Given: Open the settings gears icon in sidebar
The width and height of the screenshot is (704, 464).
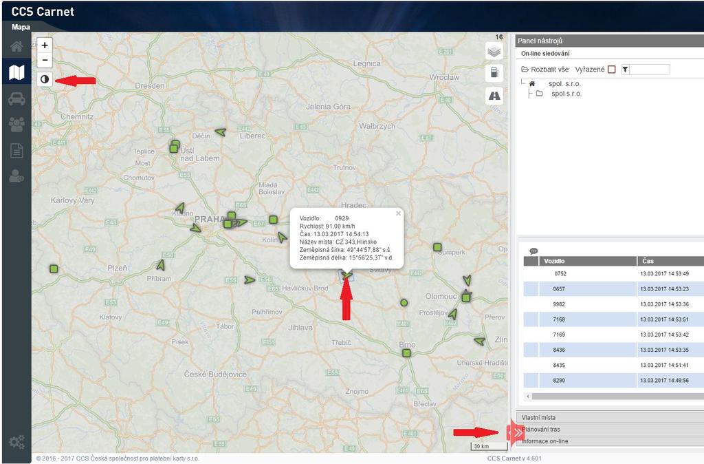Looking at the screenshot, I should (16, 443).
